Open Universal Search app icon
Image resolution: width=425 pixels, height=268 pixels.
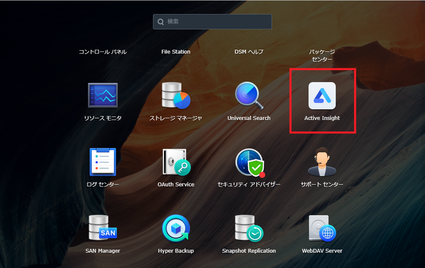(x=249, y=95)
